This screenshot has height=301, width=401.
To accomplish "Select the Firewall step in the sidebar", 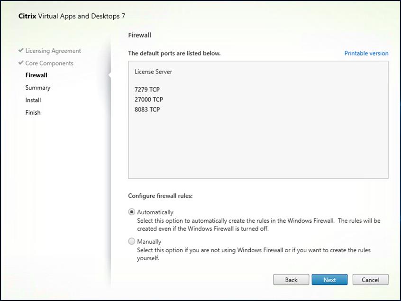I will coord(36,75).
